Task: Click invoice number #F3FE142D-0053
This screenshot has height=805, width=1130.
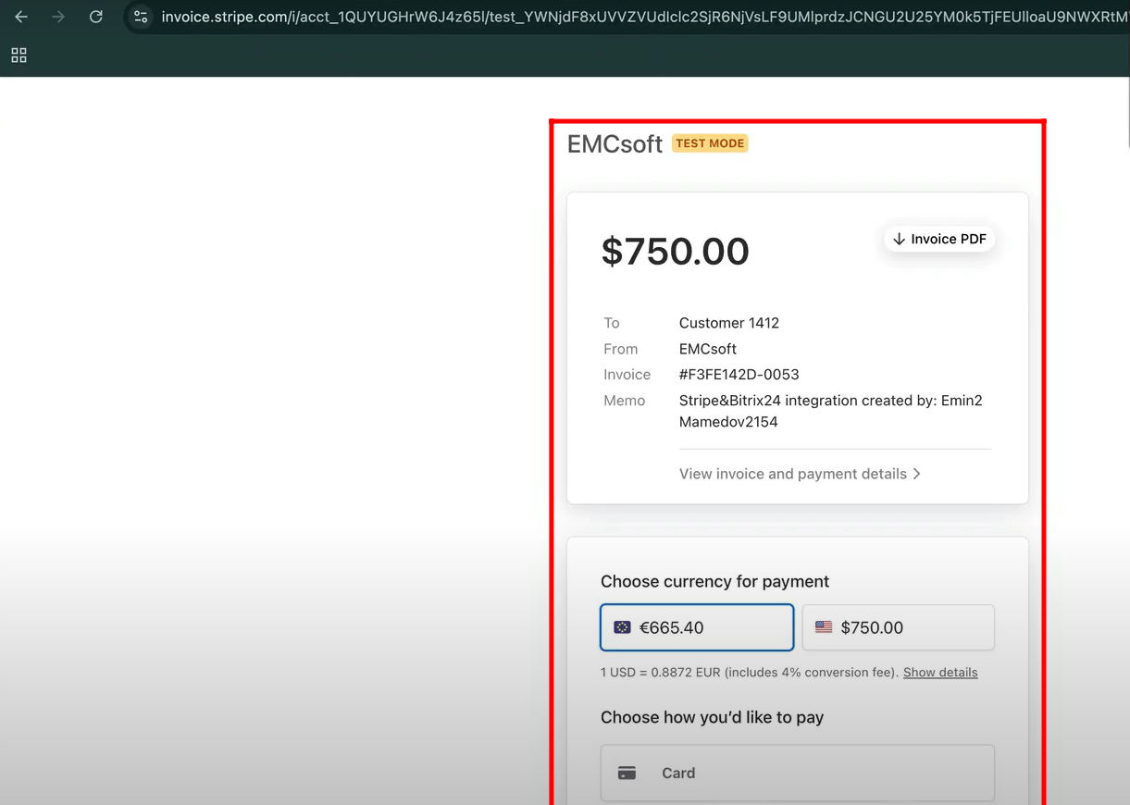Action: 739,375
